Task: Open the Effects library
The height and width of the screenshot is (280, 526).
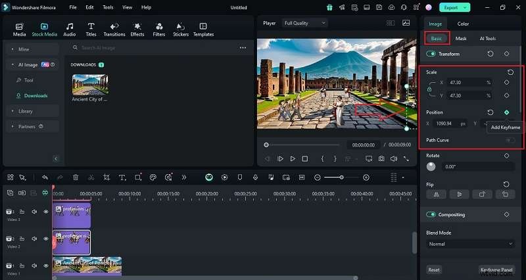Action: coord(137,30)
